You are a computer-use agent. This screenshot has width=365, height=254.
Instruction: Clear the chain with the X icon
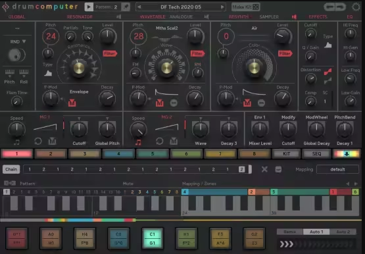(264, 169)
